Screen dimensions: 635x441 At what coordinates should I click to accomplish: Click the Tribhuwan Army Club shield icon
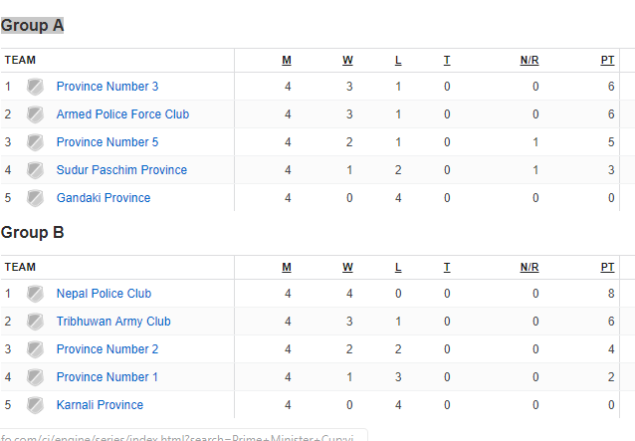click(35, 322)
